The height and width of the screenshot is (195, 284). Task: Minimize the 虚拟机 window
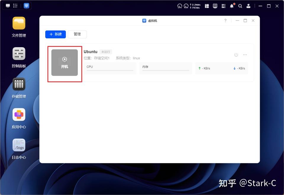237,20
